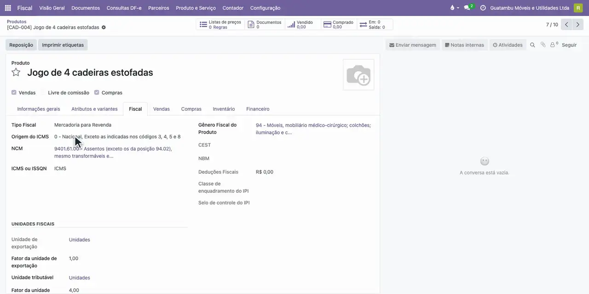Click Notas internas button

[465, 45]
